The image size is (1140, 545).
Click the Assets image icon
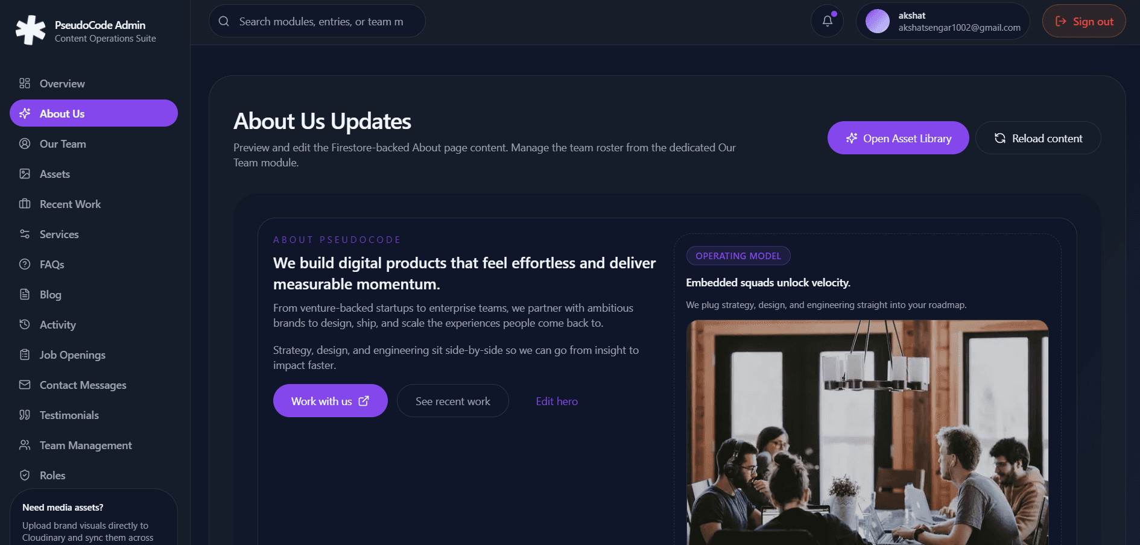coord(25,174)
